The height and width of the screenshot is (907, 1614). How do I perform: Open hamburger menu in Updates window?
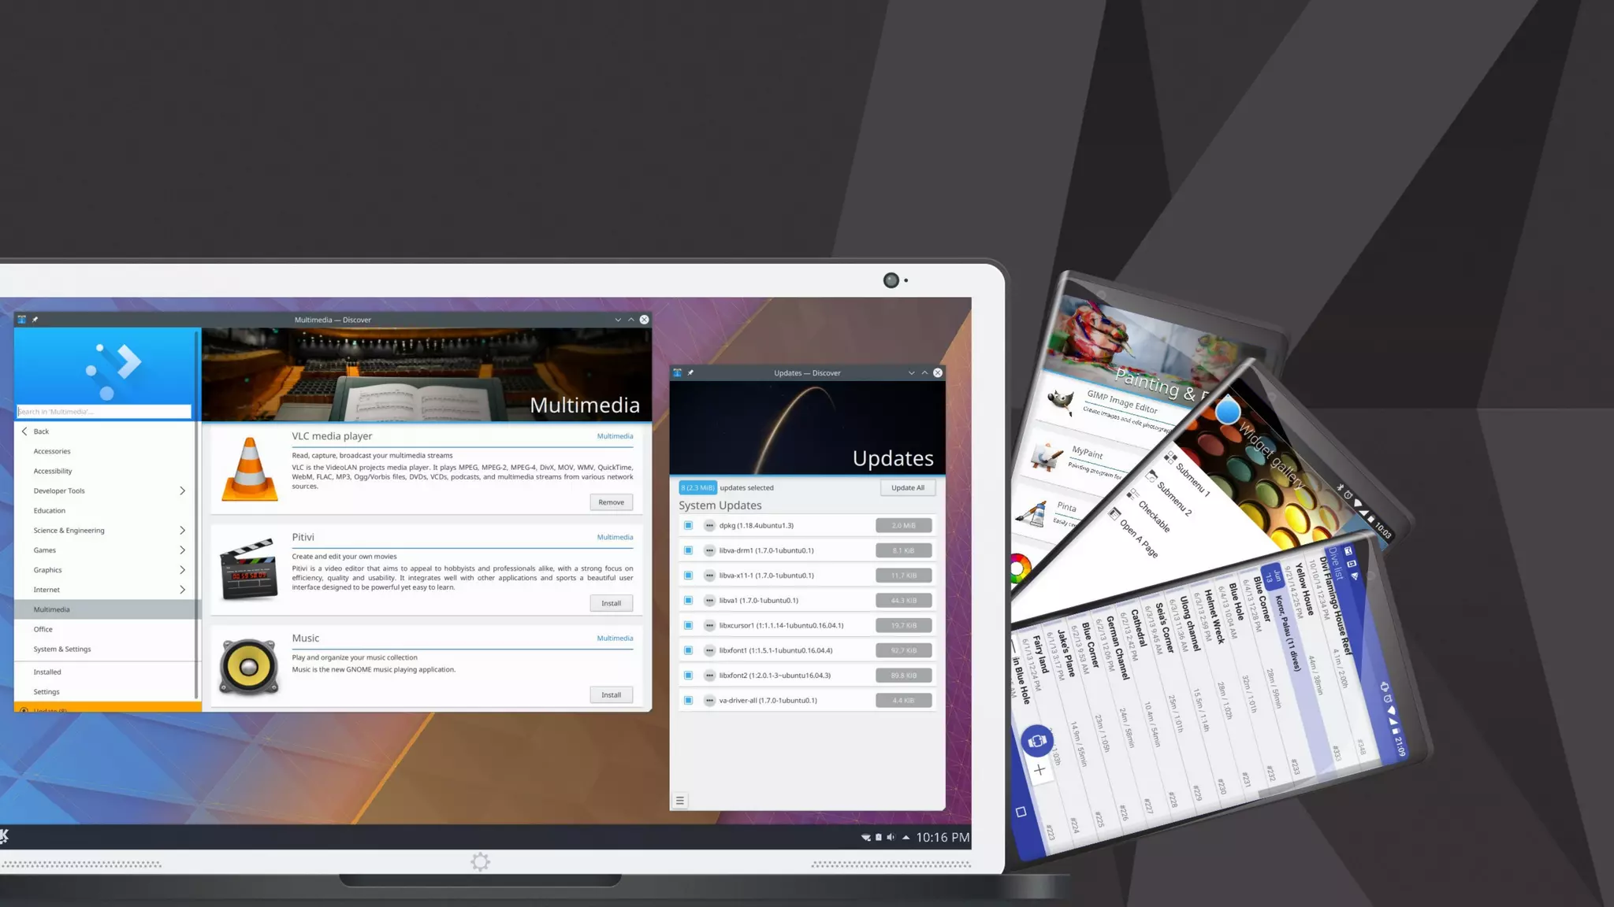(x=680, y=801)
